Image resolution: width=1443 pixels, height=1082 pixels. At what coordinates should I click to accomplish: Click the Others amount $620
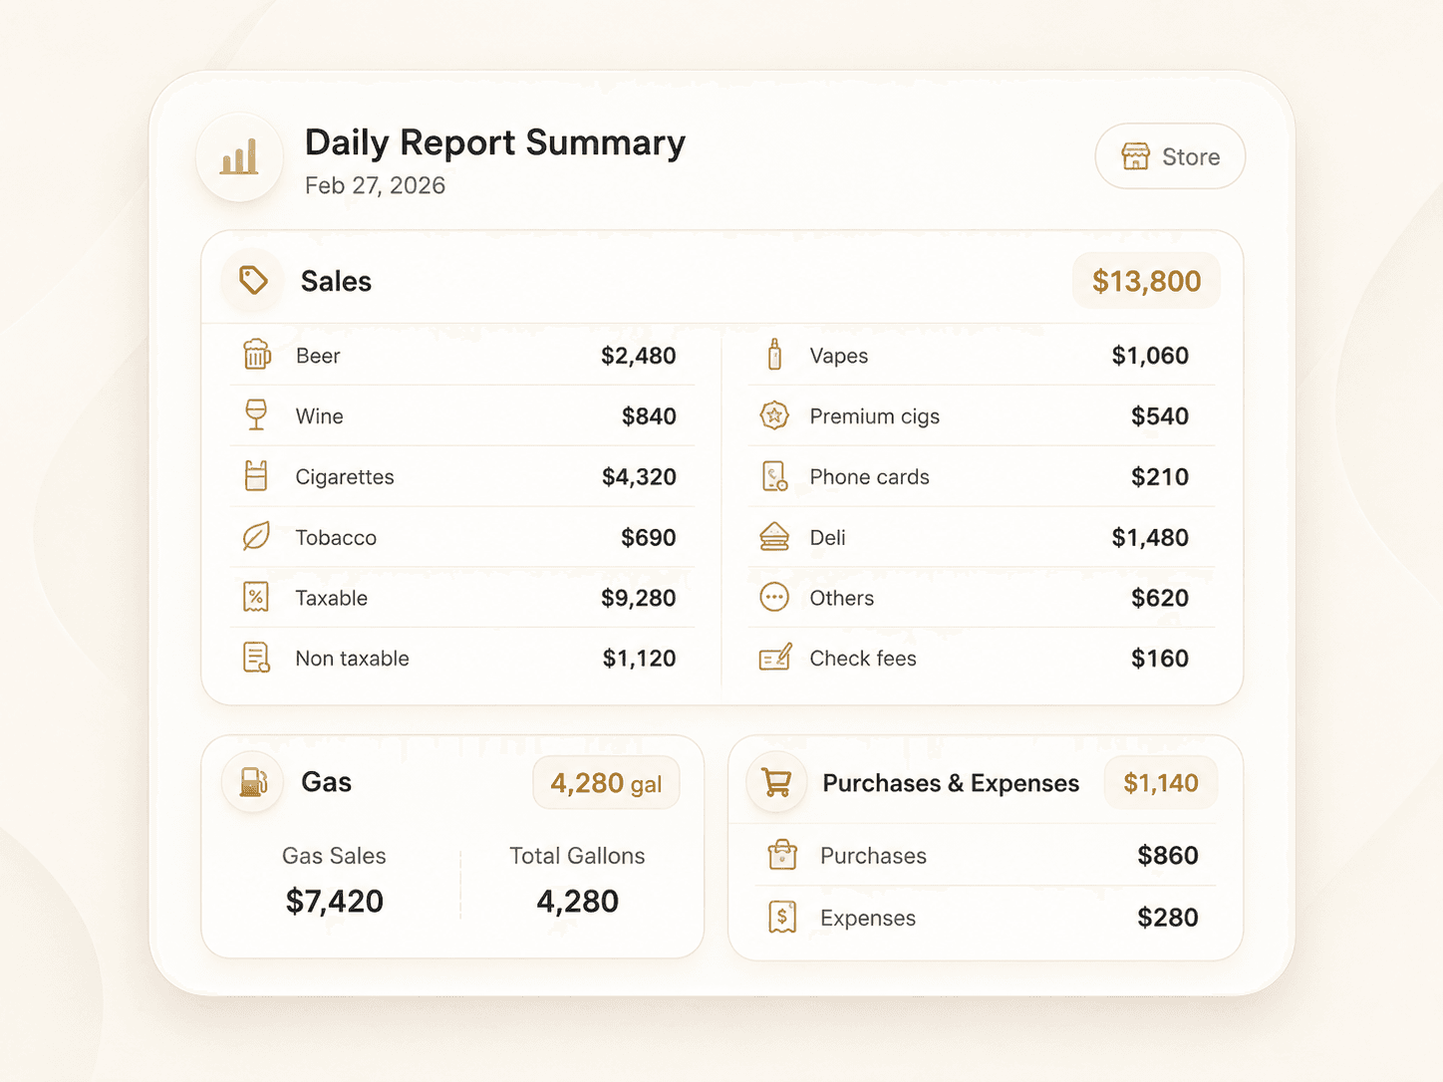click(x=1160, y=598)
